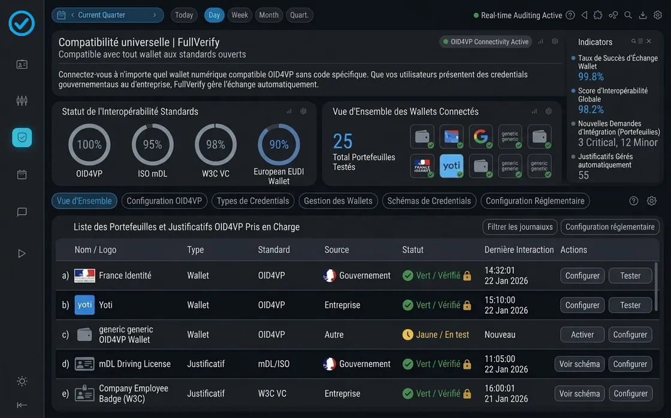Click the brightness theme icon at sidebar bottom

(21, 381)
